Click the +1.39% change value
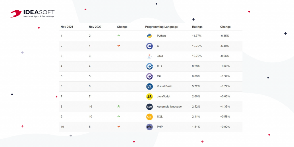Screen dimensions: 294x147 pyautogui.click(x=225, y=76)
